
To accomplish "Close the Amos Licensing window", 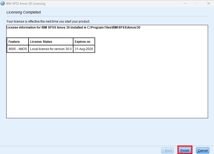I will pyautogui.click(x=208, y=4).
